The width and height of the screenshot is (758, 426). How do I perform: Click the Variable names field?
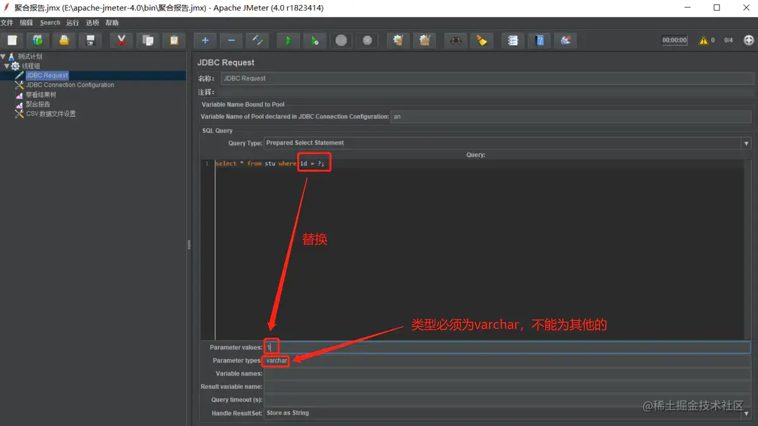(507, 374)
